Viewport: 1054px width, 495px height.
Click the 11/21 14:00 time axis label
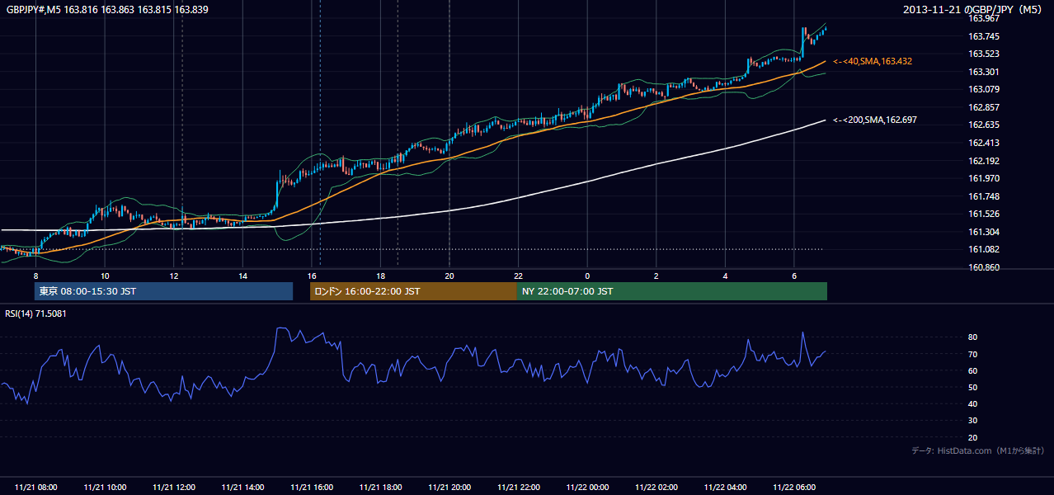(x=242, y=487)
